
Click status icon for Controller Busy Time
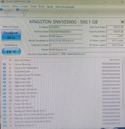point(5,97)
